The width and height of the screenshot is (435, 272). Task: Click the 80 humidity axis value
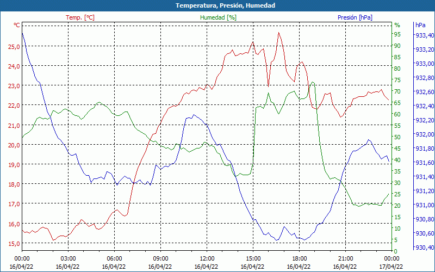click(397, 69)
